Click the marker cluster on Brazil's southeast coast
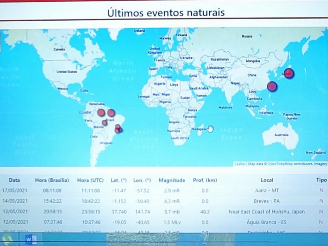 point(118,129)
